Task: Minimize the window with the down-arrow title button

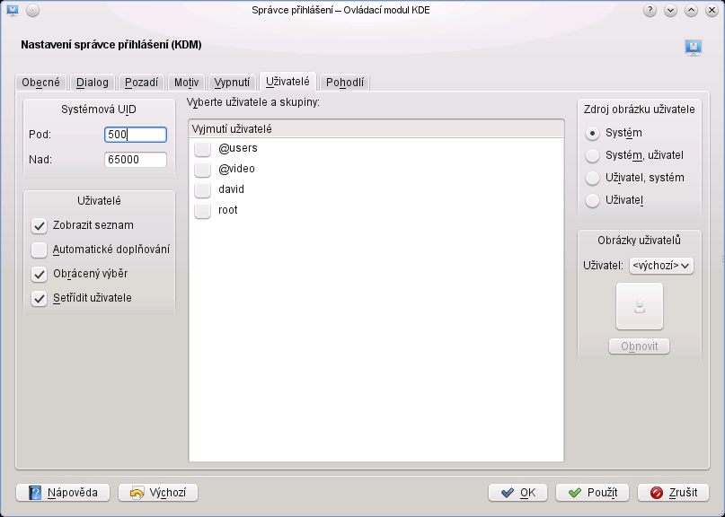Action: [x=670, y=10]
